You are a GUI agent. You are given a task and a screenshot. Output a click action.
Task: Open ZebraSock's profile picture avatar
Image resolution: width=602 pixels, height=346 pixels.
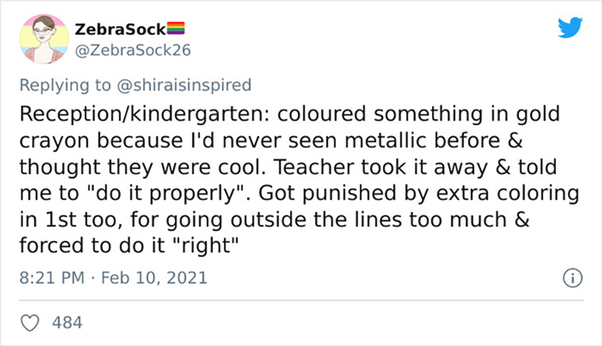click(x=44, y=39)
